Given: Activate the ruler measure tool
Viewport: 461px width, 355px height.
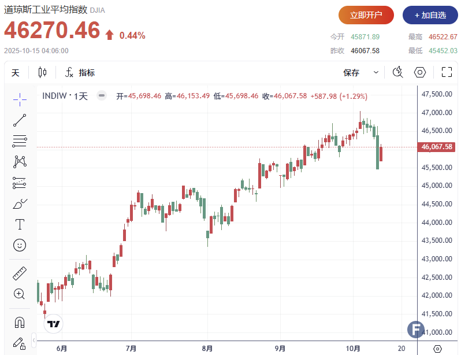Looking at the screenshot, I should click(20, 273).
